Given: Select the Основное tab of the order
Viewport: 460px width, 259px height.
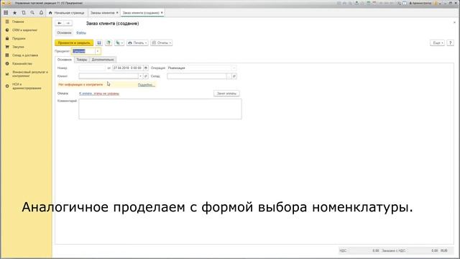Looking at the screenshot, I should pyautogui.click(x=64, y=60).
